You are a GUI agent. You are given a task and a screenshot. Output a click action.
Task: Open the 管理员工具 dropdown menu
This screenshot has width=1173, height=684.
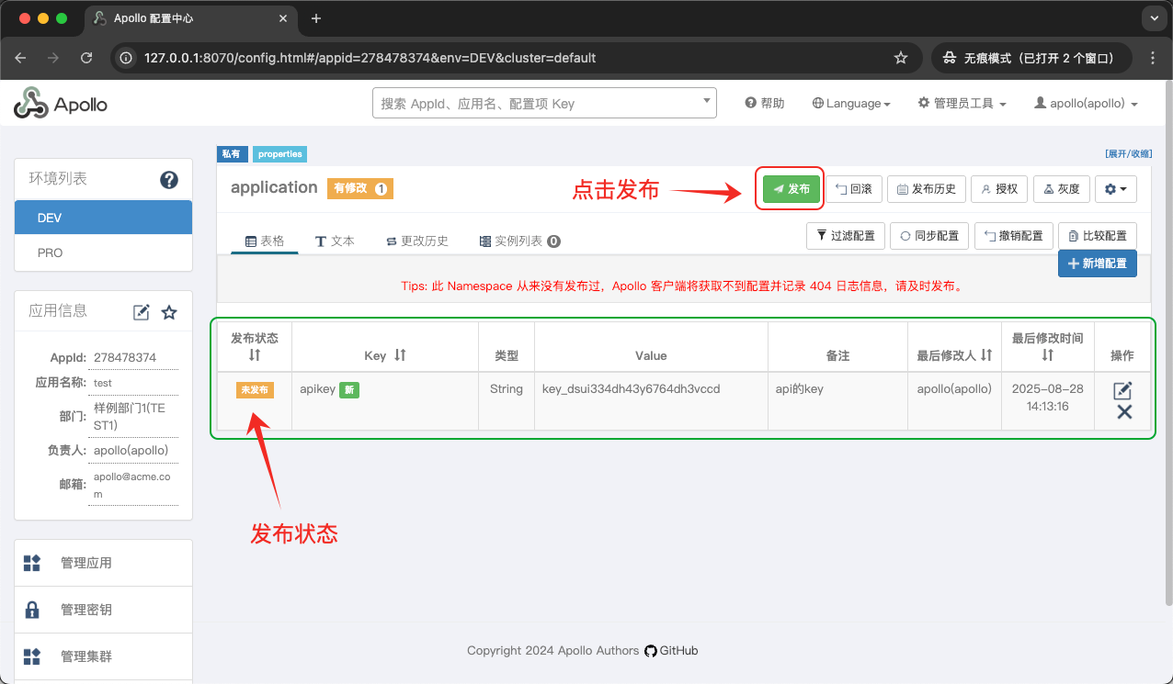pyautogui.click(x=962, y=104)
